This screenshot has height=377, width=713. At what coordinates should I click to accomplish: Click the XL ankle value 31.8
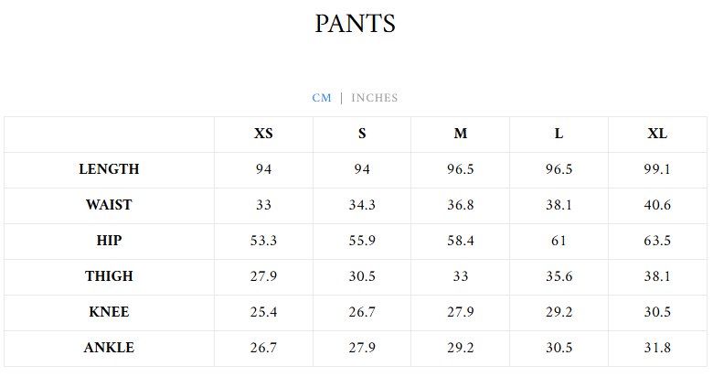coord(657,348)
